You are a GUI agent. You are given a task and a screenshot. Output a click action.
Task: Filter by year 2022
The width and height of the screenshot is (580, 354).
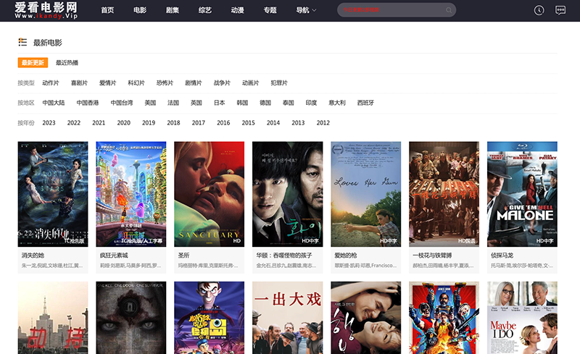[74, 122]
